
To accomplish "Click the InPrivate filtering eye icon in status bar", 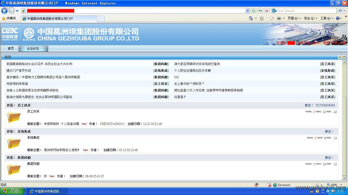I will [x=257, y=185].
